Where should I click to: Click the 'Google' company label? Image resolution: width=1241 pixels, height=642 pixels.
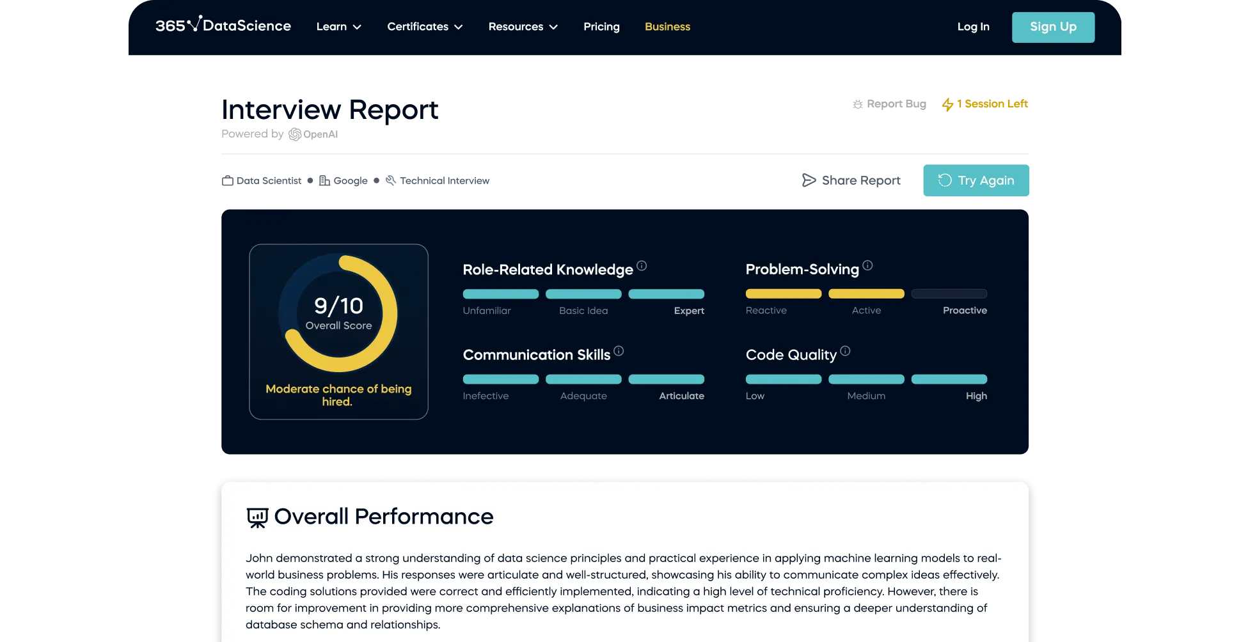click(351, 181)
